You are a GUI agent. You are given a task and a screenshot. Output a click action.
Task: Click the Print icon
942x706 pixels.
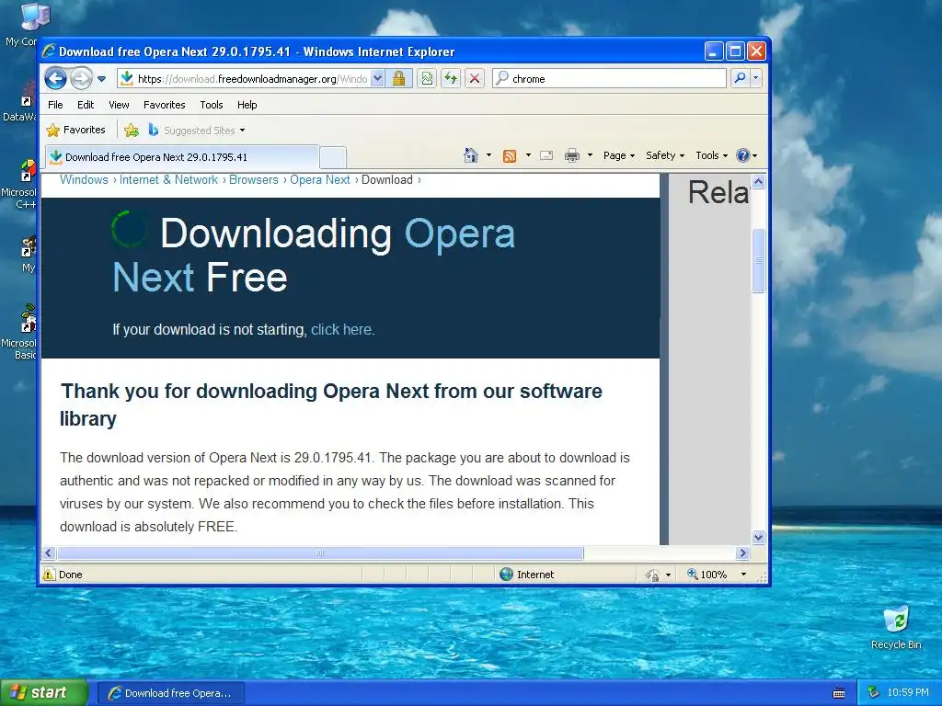click(572, 155)
